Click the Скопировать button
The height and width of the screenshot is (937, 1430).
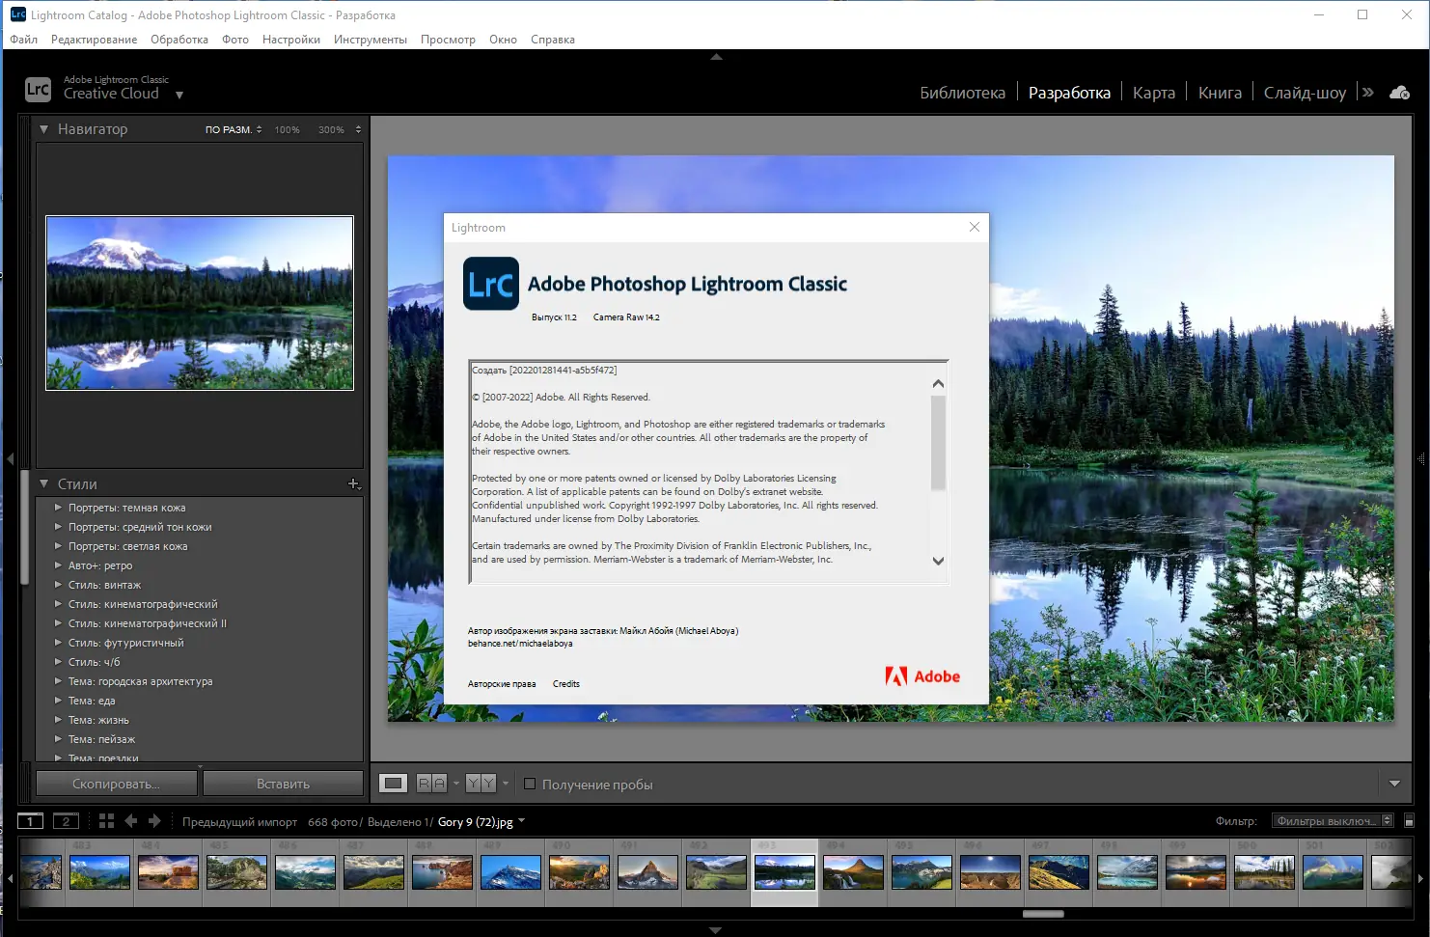tap(115, 783)
